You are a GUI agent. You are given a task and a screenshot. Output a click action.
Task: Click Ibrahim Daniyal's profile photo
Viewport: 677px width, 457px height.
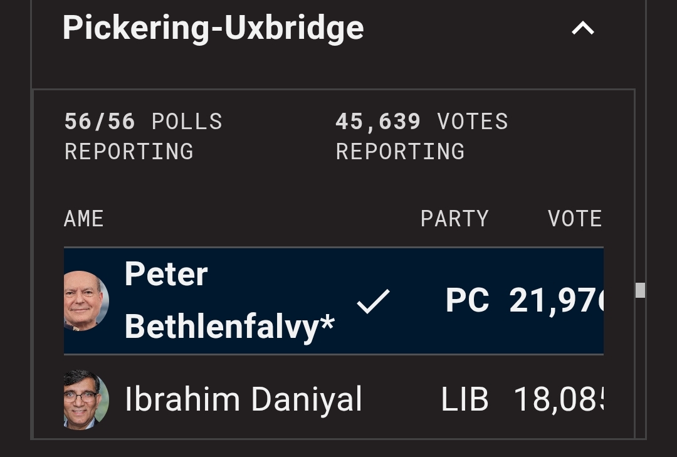86,399
